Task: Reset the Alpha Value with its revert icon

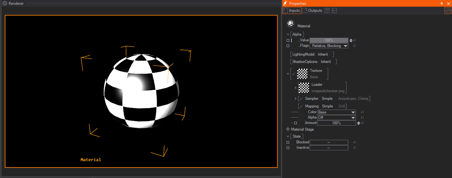Action: pos(355,40)
